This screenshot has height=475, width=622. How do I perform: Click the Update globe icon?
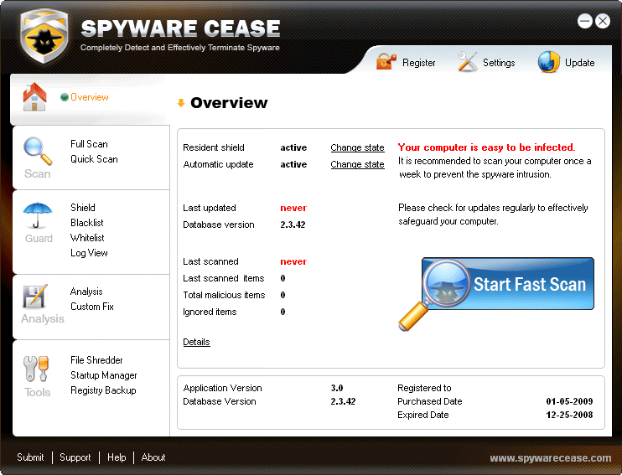(x=548, y=62)
